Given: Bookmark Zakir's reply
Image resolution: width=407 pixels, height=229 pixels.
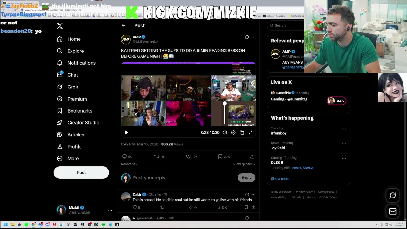Looking at the screenshot, I should pyautogui.click(x=246, y=207).
